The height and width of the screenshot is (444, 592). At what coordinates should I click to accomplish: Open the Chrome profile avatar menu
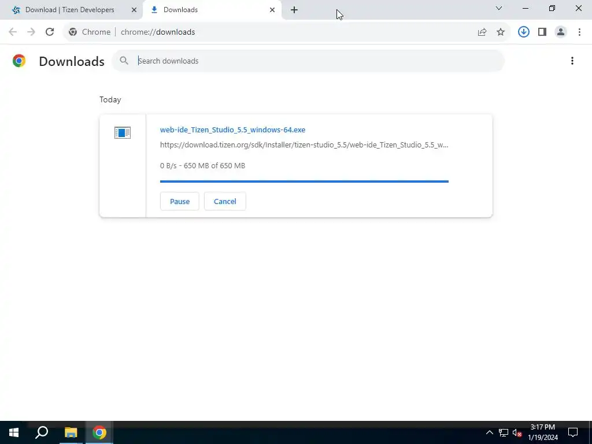click(x=561, y=32)
